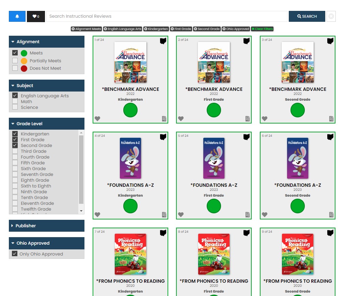
Task: Collapse the Subject filter panel
Action: coord(47,85)
